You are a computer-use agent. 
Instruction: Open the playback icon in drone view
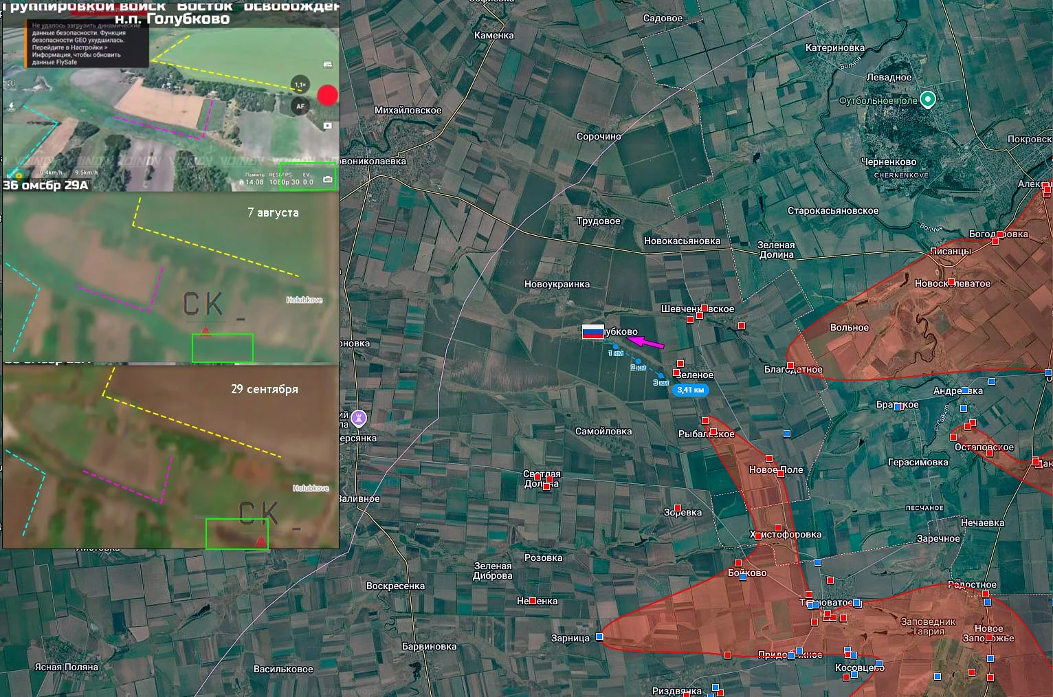327,126
